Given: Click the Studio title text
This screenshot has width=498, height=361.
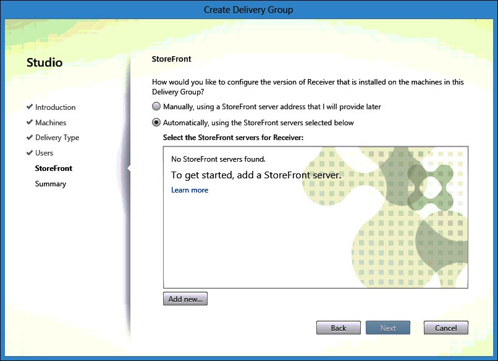Looking at the screenshot, I should [x=44, y=62].
